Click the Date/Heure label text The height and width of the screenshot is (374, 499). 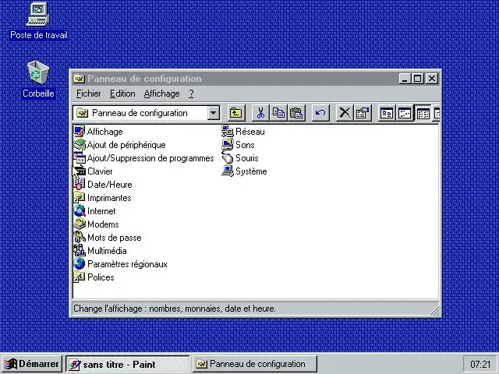tap(109, 185)
